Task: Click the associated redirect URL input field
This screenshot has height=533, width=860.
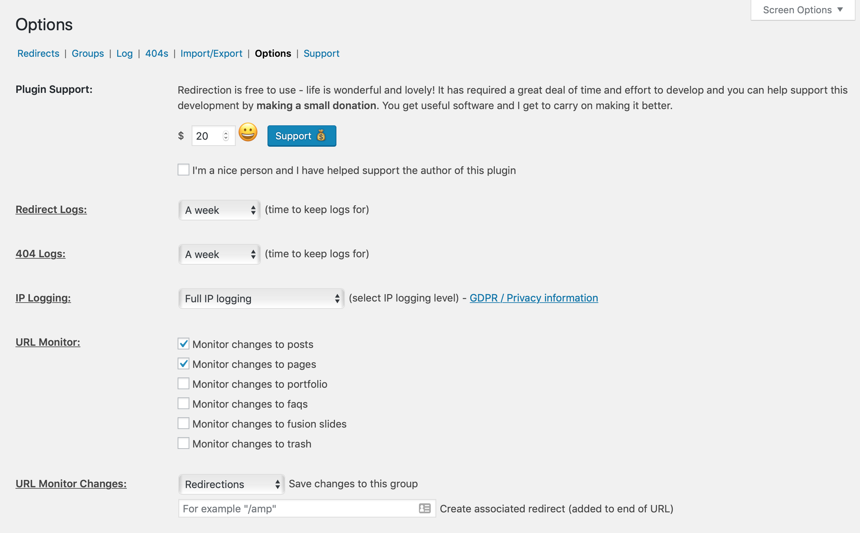Action: 307,508
